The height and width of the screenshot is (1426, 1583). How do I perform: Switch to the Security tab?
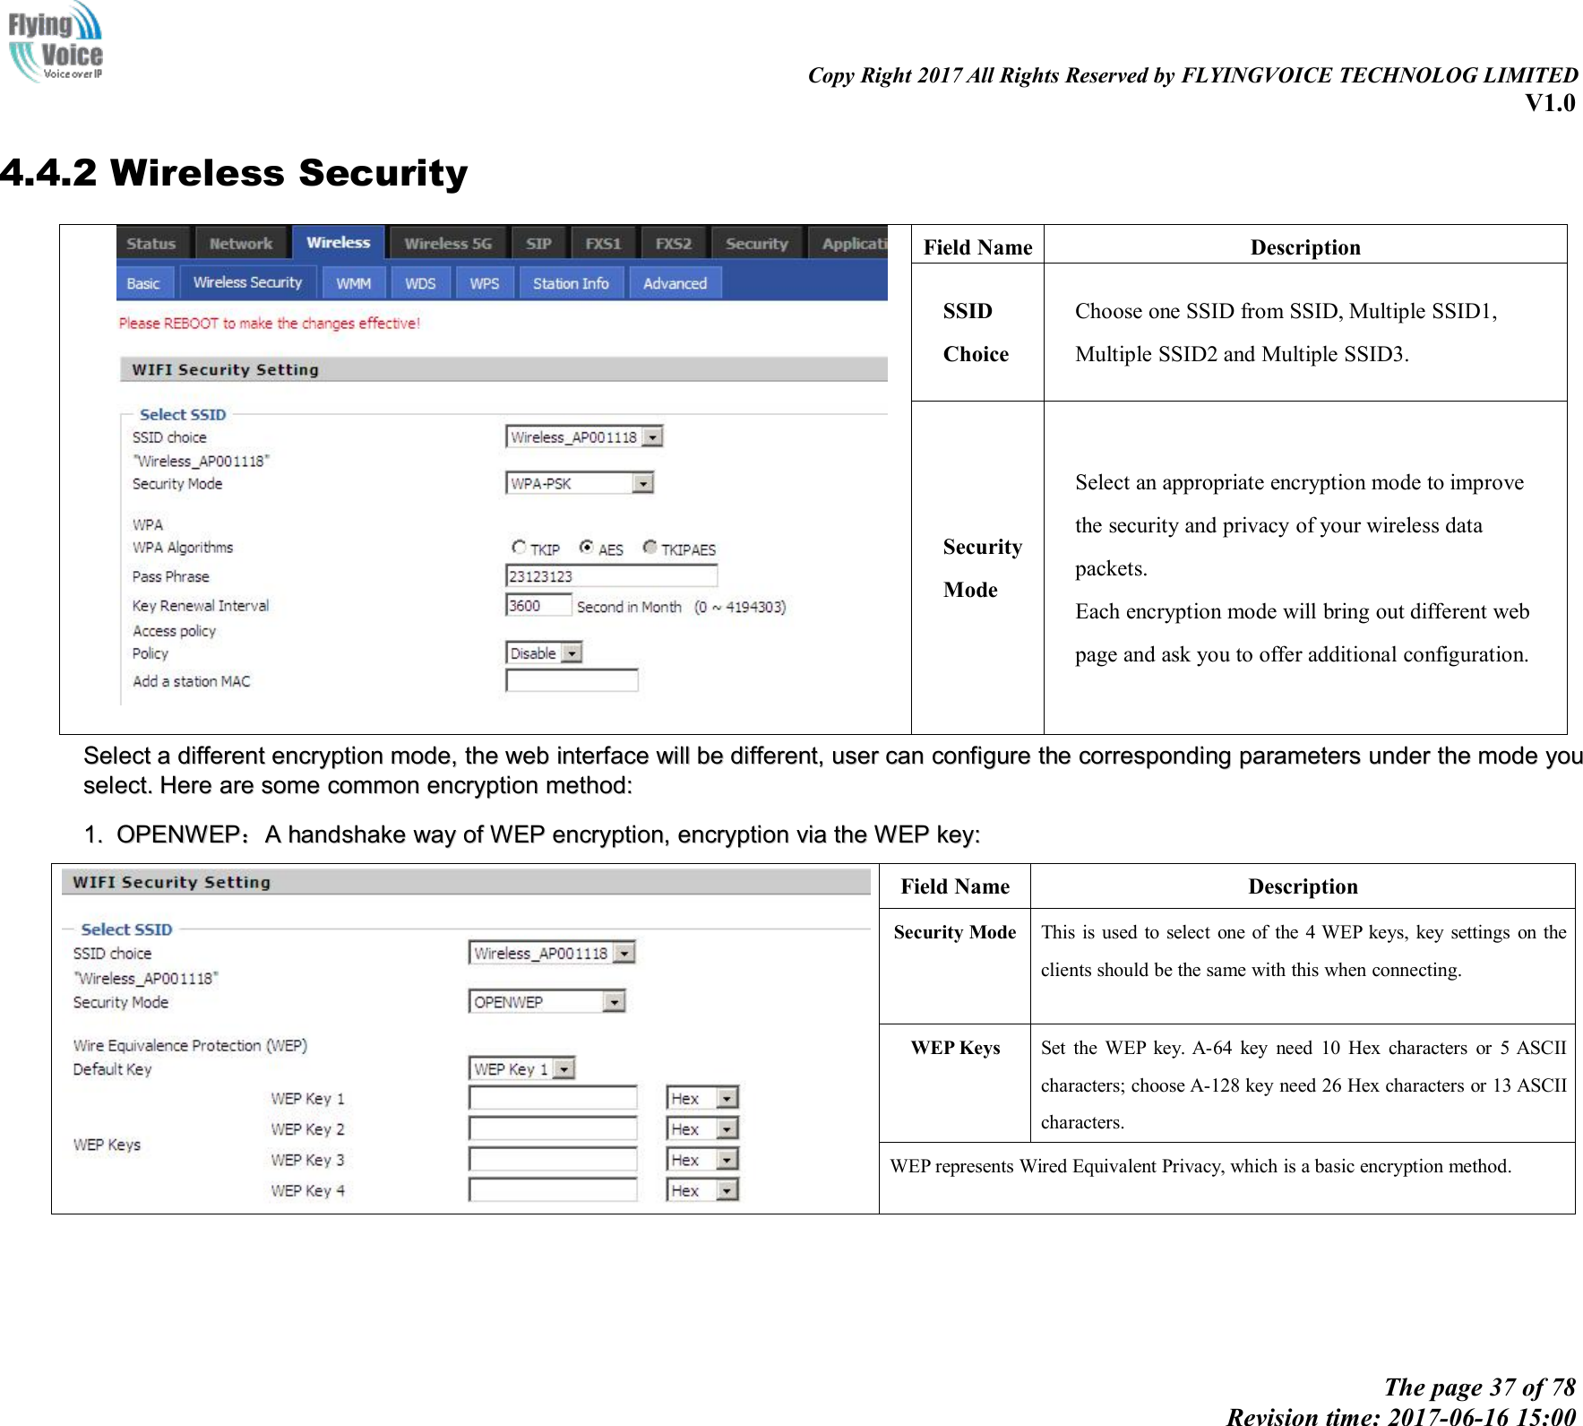point(755,243)
